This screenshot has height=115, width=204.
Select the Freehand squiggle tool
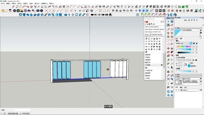(172, 29)
